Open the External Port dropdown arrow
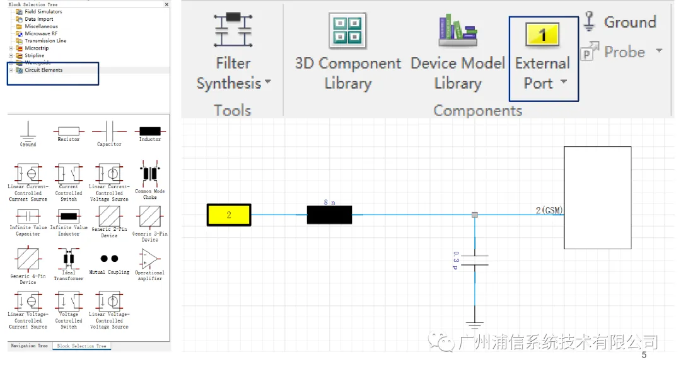This screenshot has height=372, width=681. [x=564, y=81]
